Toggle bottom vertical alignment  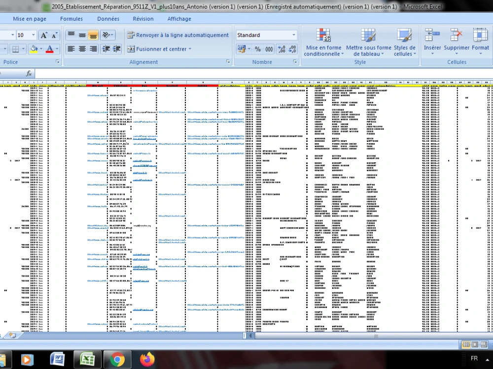(x=93, y=35)
